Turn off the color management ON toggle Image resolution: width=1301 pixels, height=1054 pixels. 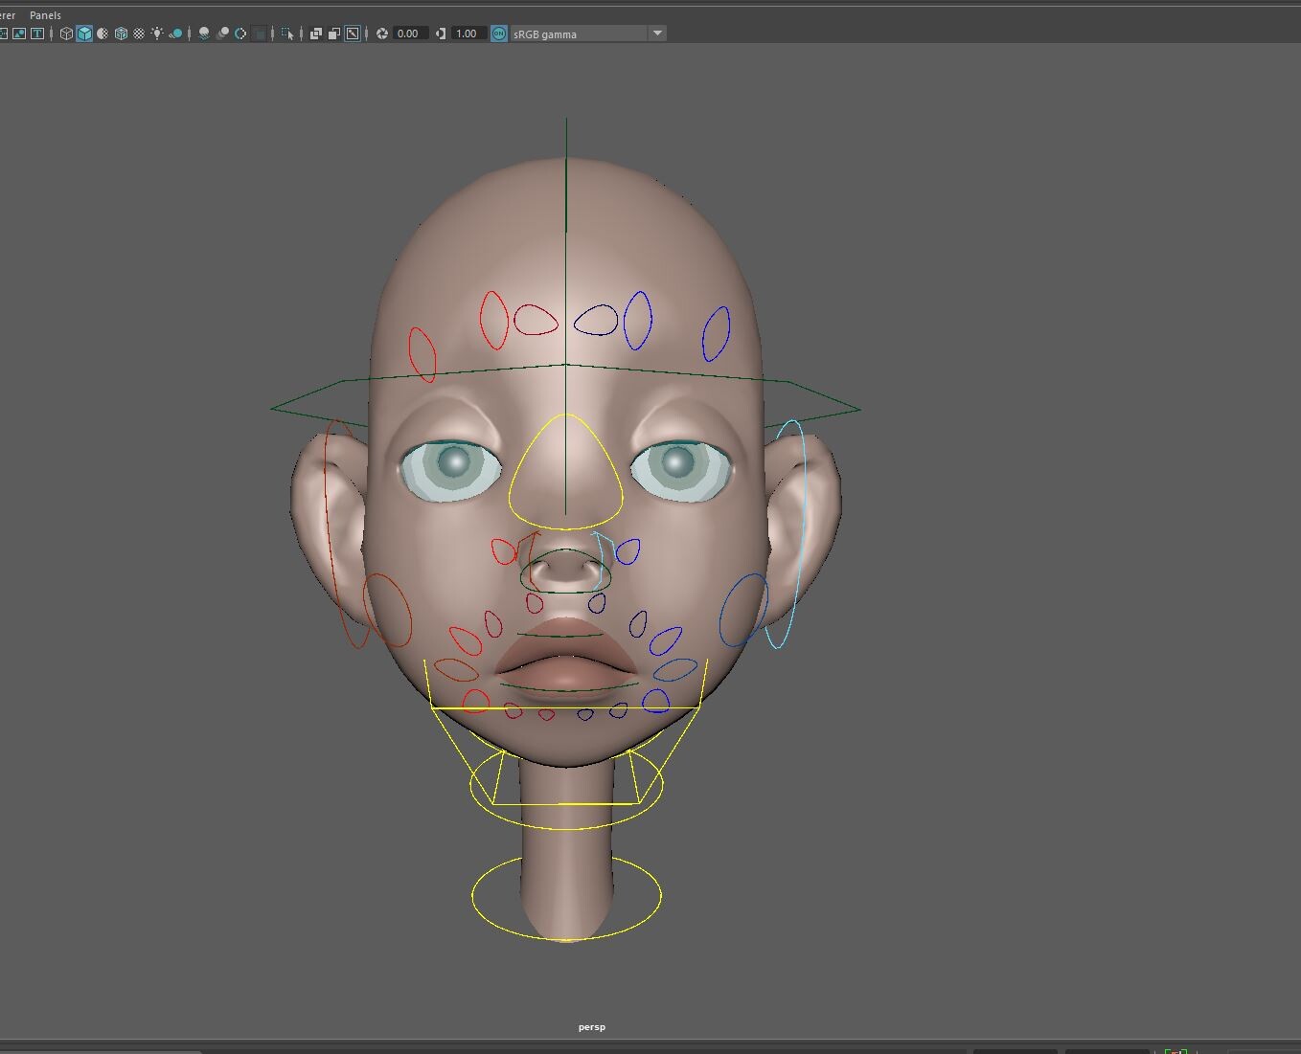(497, 34)
